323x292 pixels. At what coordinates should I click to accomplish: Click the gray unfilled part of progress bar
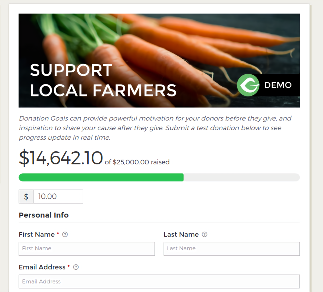pyautogui.click(x=242, y=178)
